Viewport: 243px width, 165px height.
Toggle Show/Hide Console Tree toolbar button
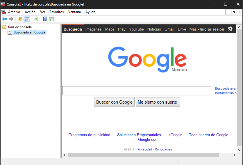(x=27, y=19)
